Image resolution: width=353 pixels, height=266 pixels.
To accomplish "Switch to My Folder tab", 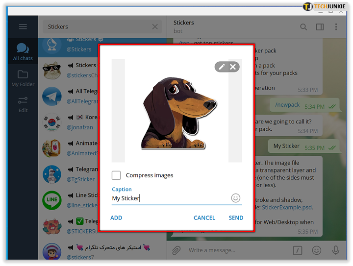I will pyautogui.click(x=23, y=78).
